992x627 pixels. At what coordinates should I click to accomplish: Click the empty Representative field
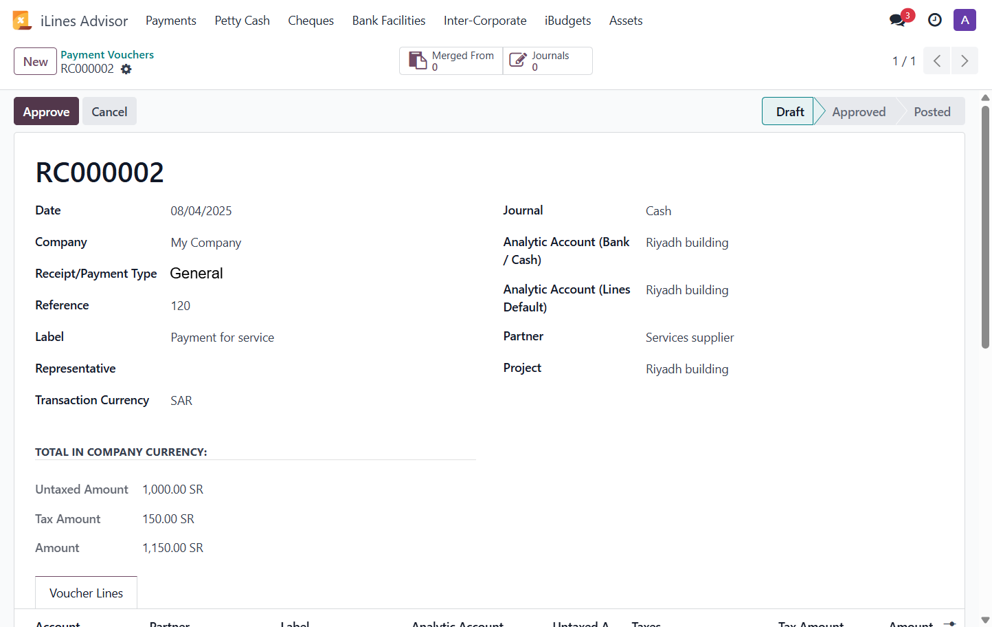pyautogui.click(x=323, y=369)
